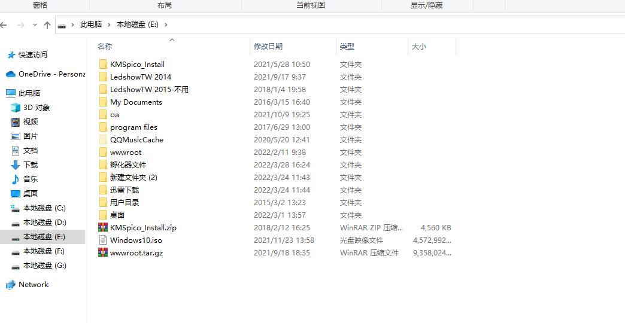The image size is (625, 323).
Task: Click the 窗格 ribbon group label
Action: click(40, 5)
